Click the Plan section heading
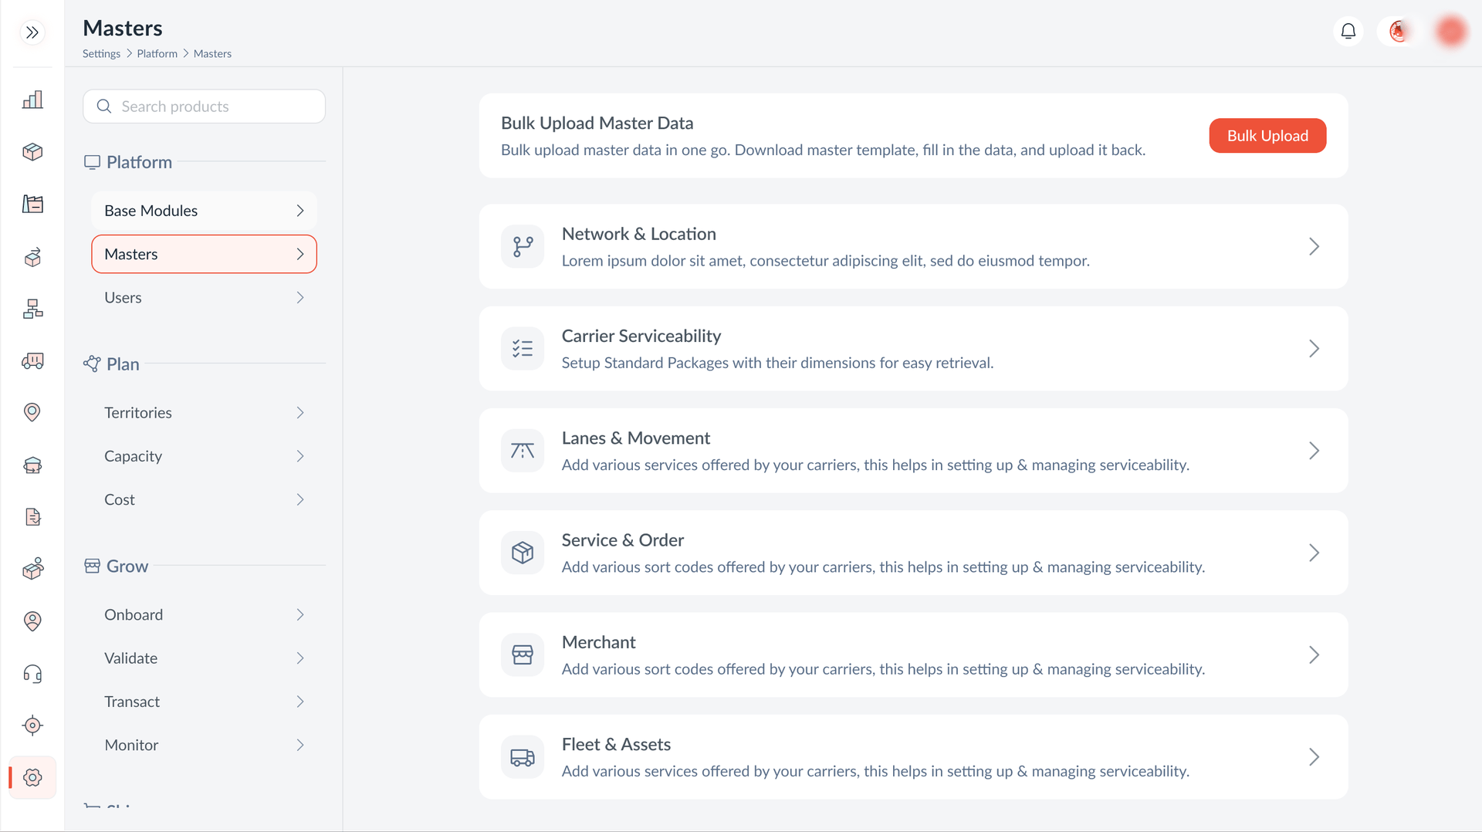Image resolution: width=1482 pixels, height=832 pixels. point(123,364)
